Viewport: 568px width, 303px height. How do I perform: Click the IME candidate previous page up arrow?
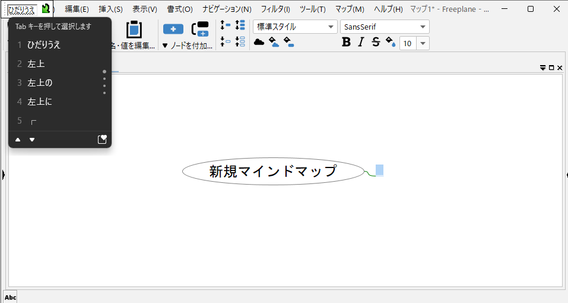click(18, 140)
